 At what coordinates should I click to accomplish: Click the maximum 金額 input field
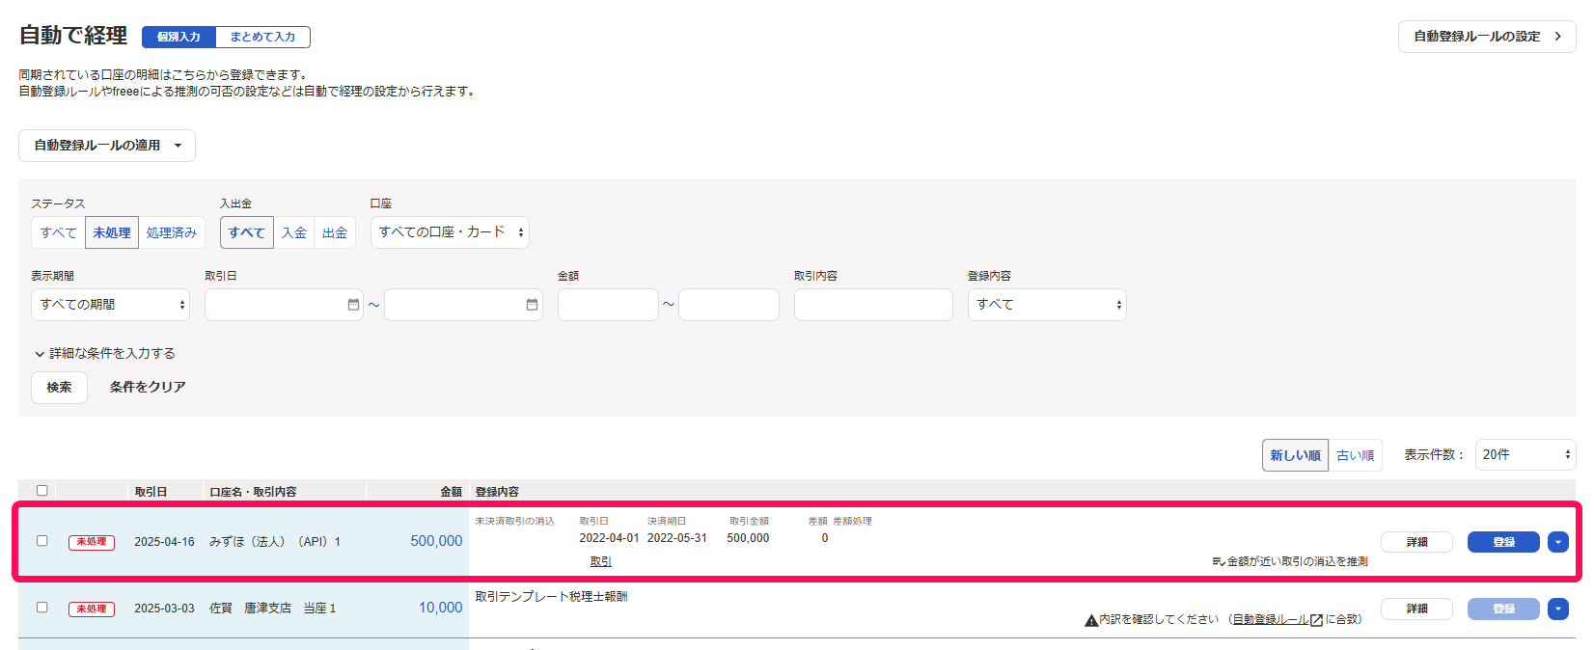(x=728, y=305)
